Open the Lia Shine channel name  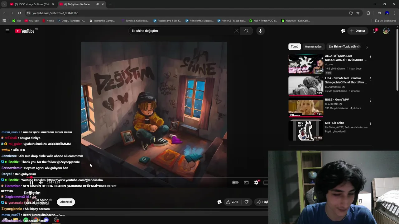[x=41, y=200]
